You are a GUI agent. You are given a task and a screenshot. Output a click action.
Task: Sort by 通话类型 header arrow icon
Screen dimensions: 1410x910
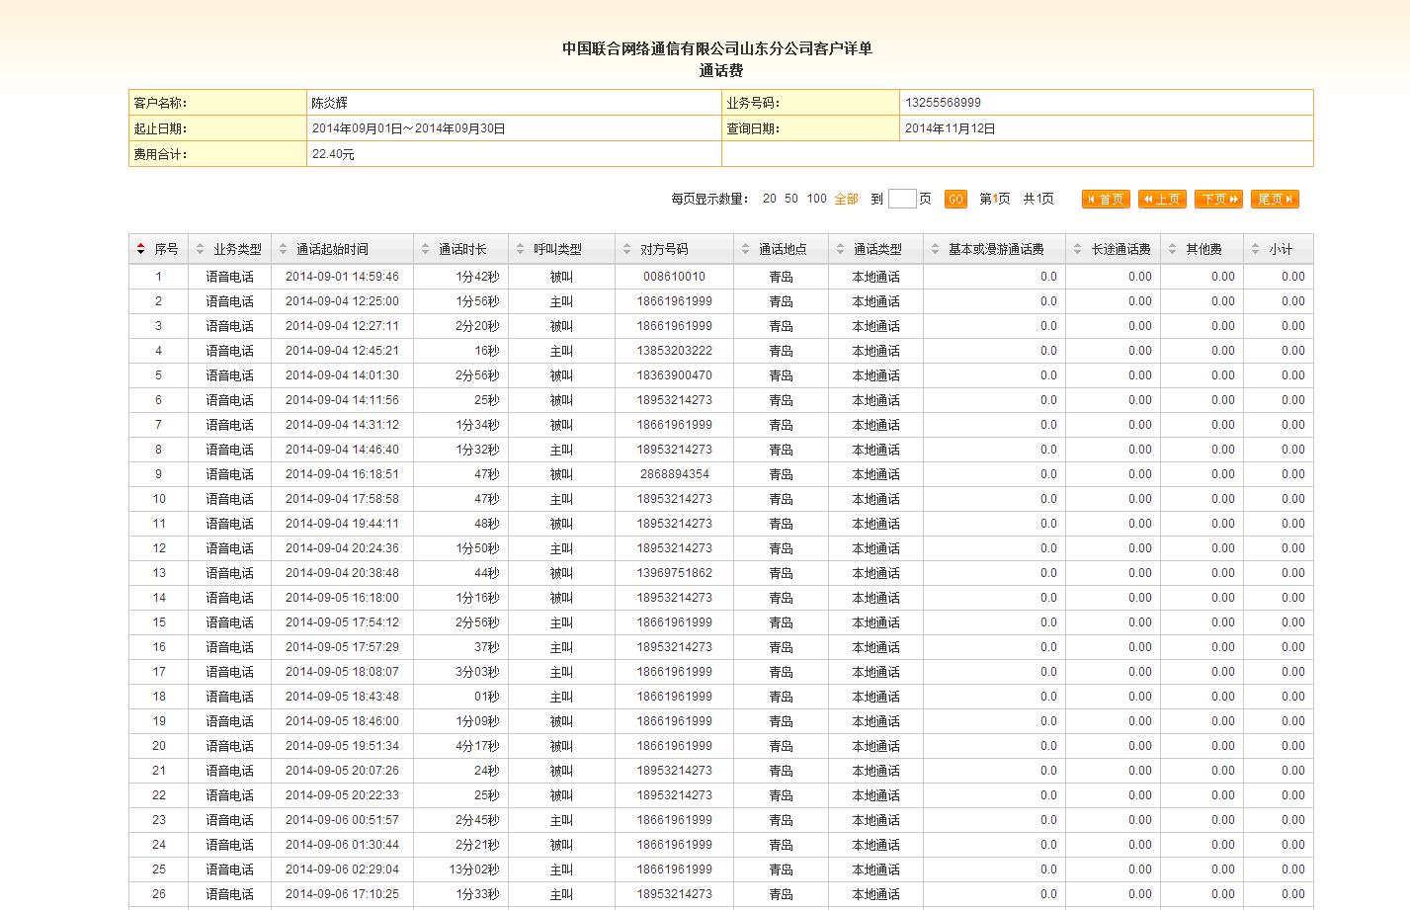[841, 250]
